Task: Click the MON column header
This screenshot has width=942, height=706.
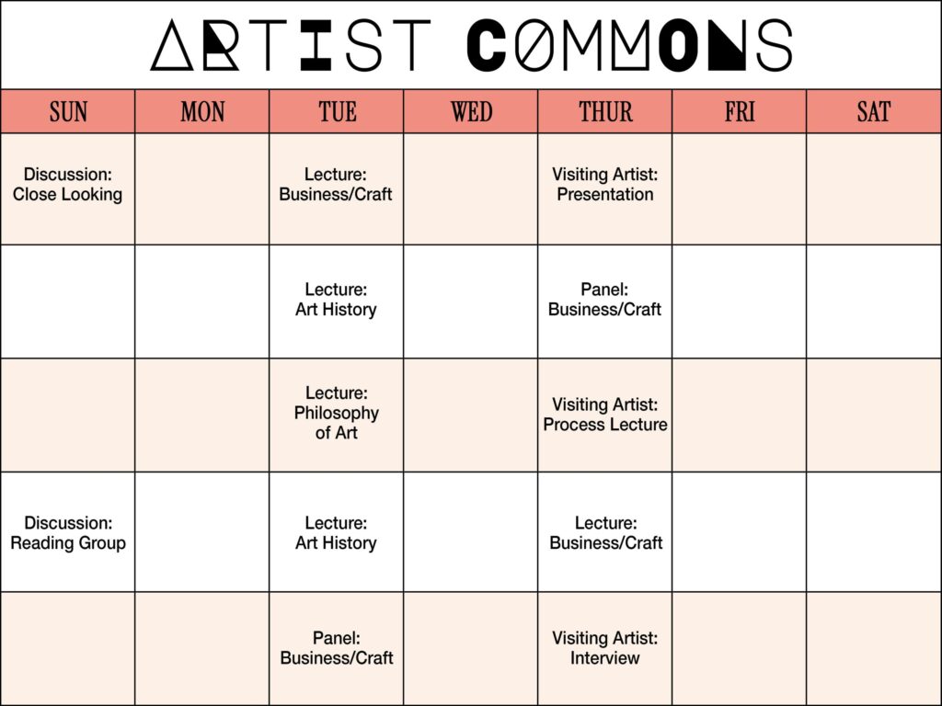Action: (x=202, y=111)
